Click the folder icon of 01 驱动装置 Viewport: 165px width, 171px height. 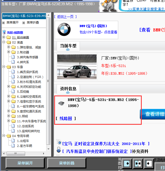pos(8,37)
